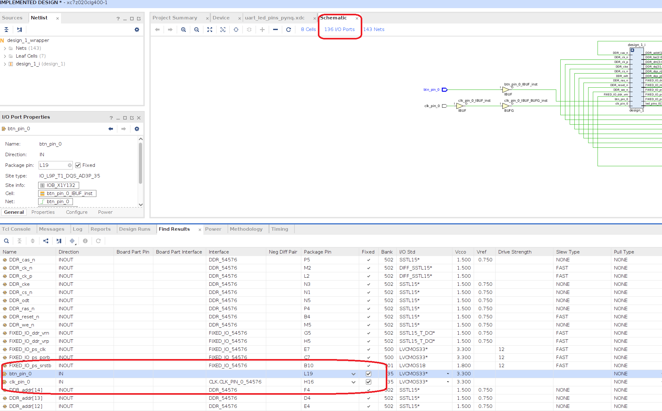Click Fixed checkmark in DDR_cas_n row
This screenshot has width=662, height=411.
click(x=369, y=260)
